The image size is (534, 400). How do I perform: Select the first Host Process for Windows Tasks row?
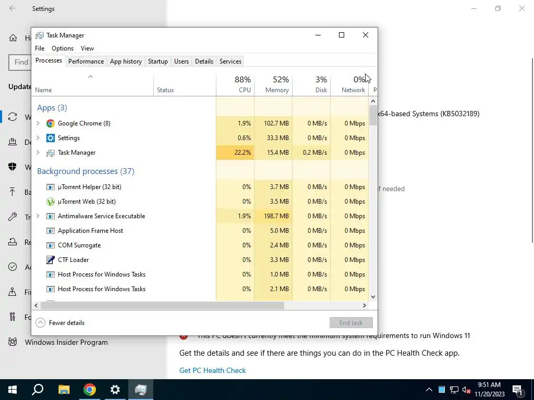click(200, 274)
